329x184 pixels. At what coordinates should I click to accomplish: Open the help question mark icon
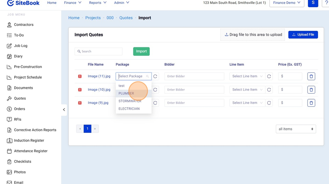[326, 3]
